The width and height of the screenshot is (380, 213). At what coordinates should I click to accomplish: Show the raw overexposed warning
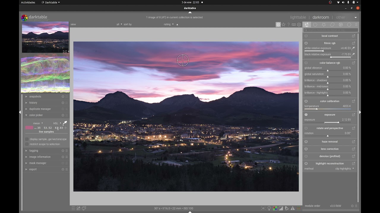[275, 208]
